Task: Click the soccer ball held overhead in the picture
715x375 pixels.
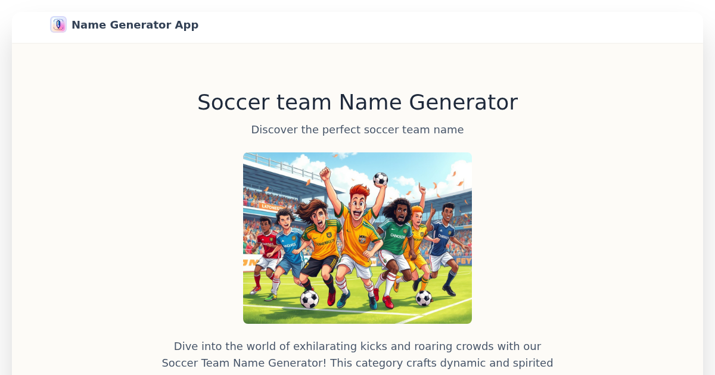Action: click(x=380, y=179)
